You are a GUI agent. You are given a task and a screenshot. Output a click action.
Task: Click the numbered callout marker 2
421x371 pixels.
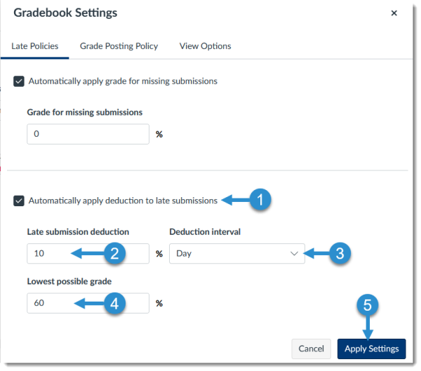coord(115,253)
